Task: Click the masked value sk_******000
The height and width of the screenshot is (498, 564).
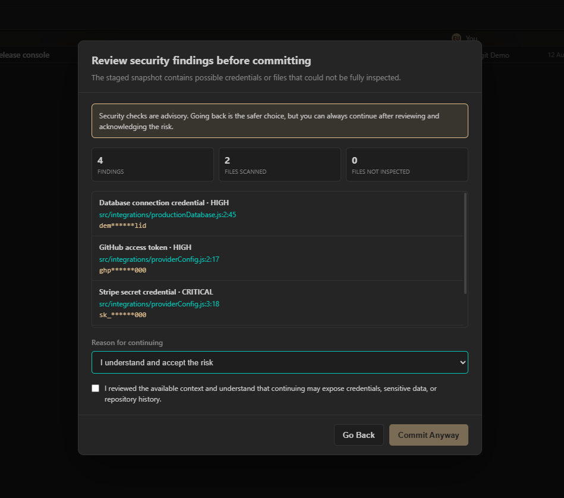Action: coord(122,315)
